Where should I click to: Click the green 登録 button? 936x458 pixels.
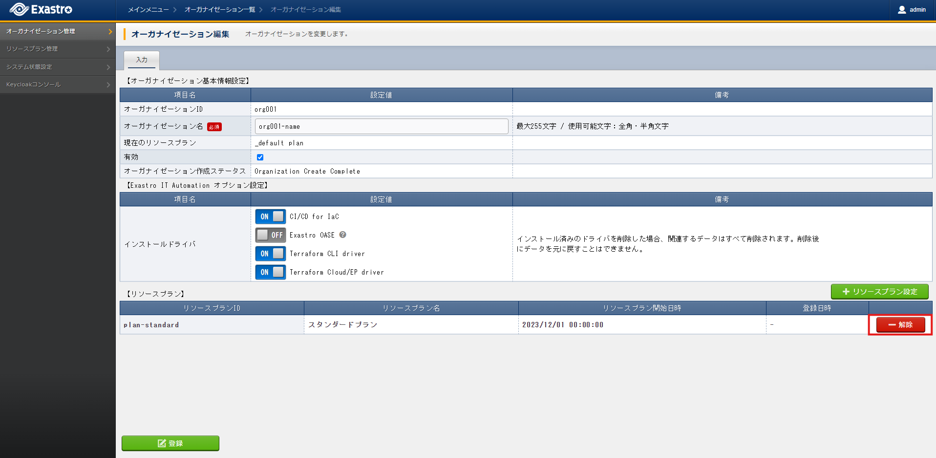[x=170, y=443]
